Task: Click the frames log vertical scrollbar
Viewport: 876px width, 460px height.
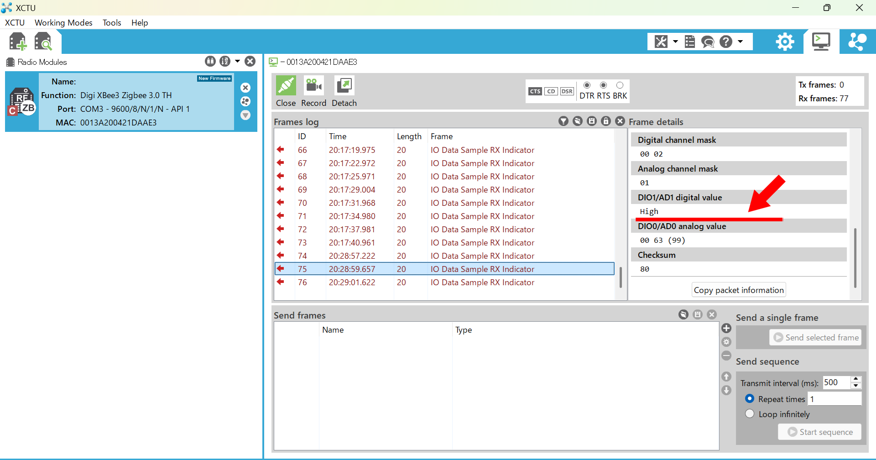Action: coord(620,277)
